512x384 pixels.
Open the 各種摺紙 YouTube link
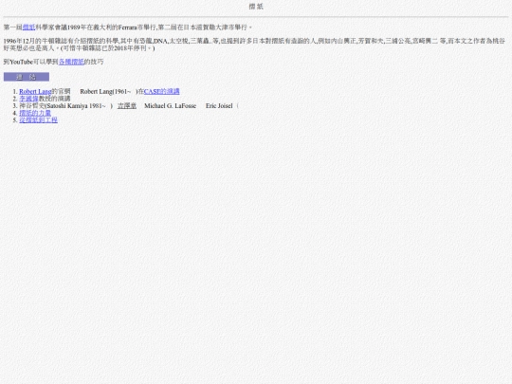coord(71,62)
